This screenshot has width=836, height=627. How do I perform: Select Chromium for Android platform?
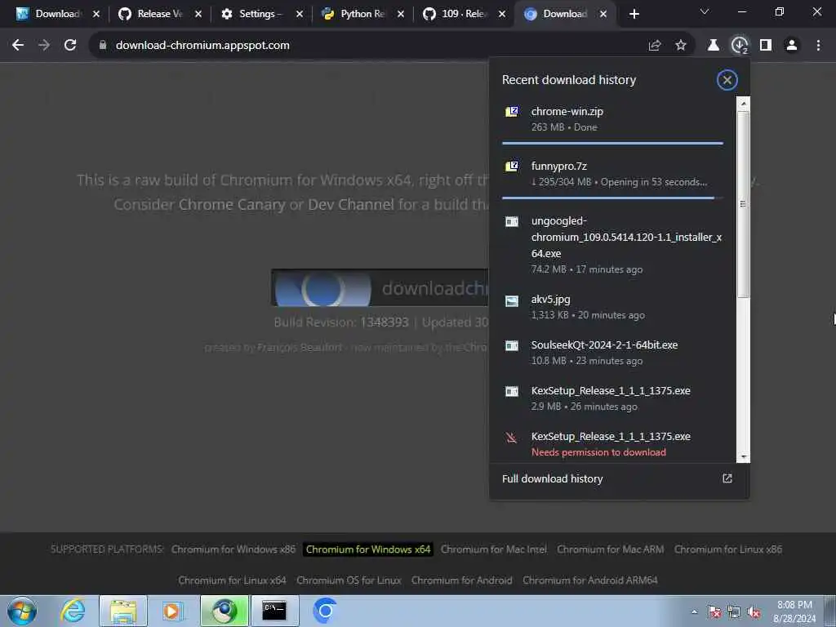point(462,580)
